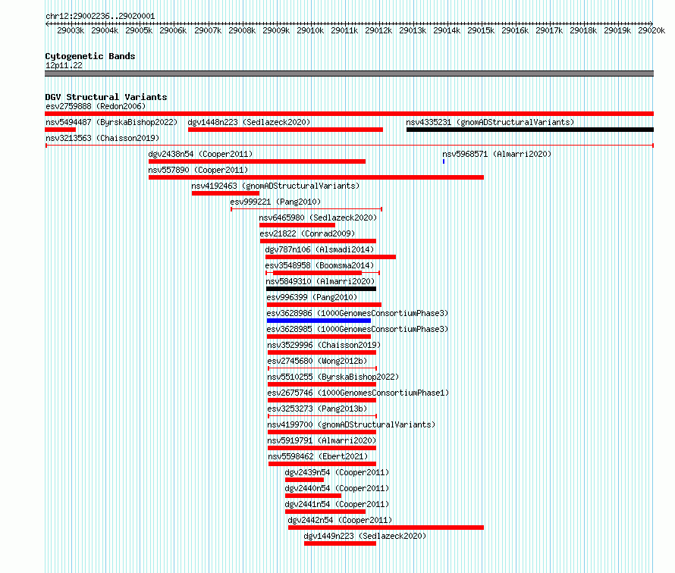Click the tiny blue mark under nsv5968571
Viewport: 675px width, 573px height.
[444, 161]
